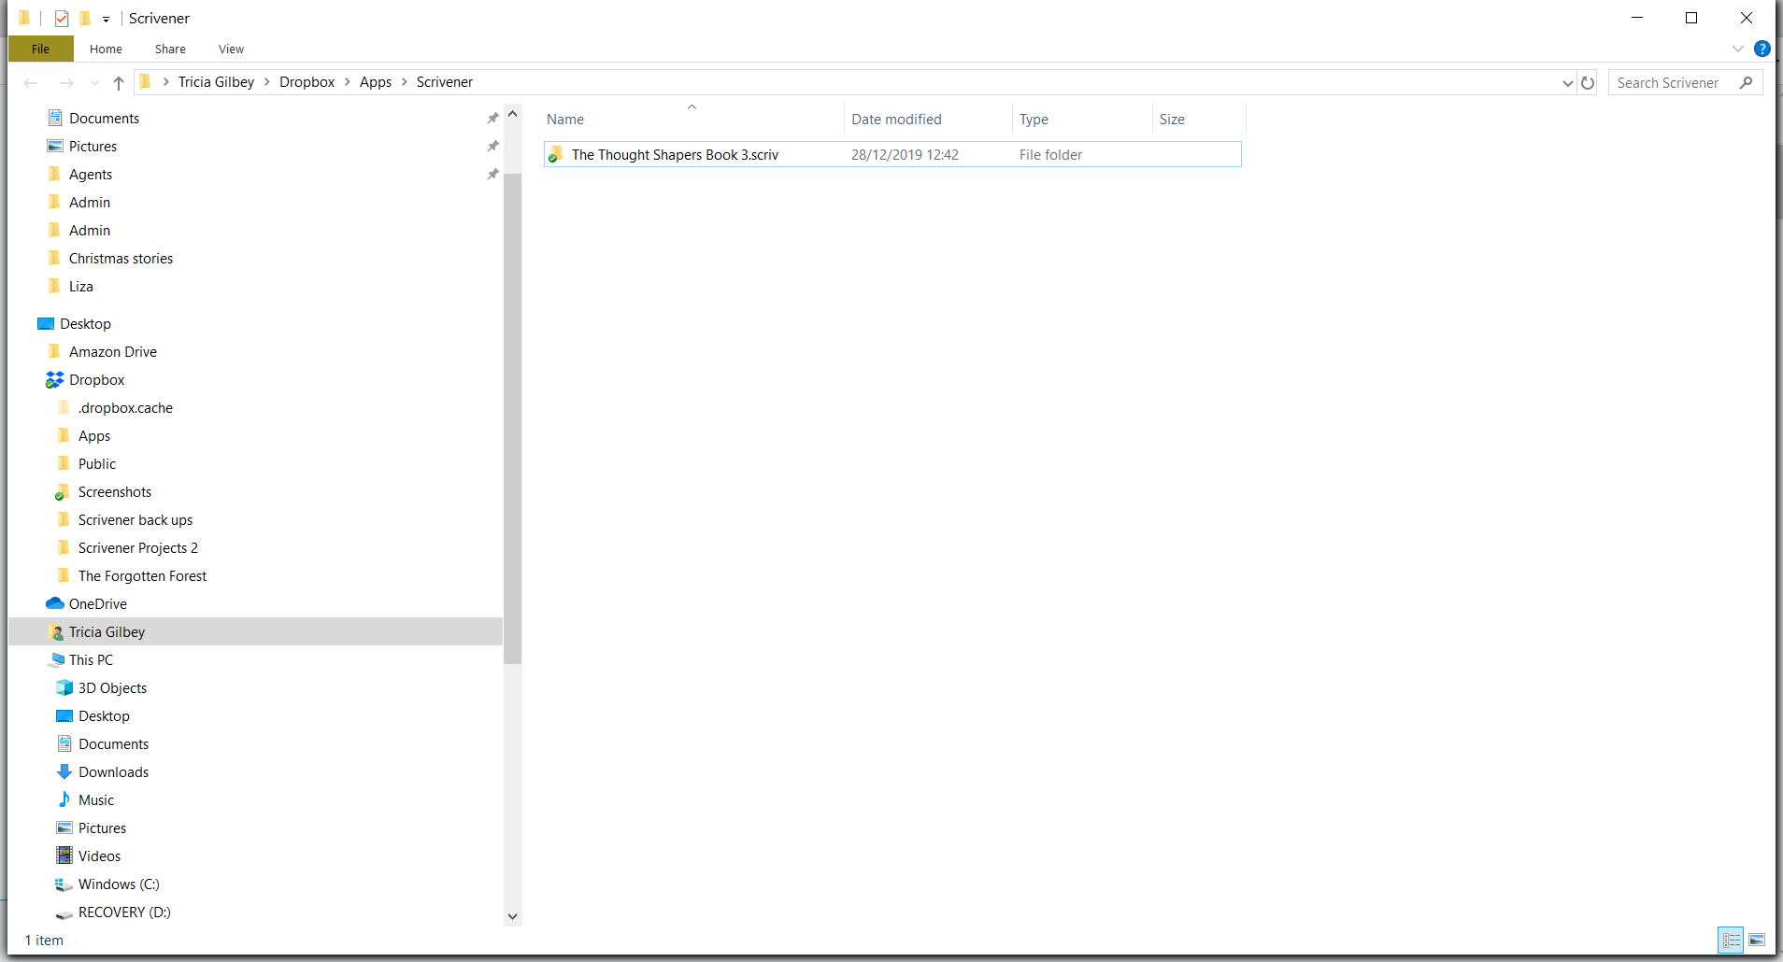Open Scrivener Projects 2 folder
The width and height of the screenshot is (1783, 962).
[x=137, y=547]
